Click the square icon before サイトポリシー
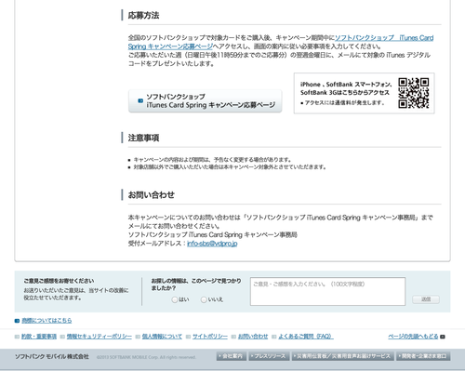 [x=188, y=337]
